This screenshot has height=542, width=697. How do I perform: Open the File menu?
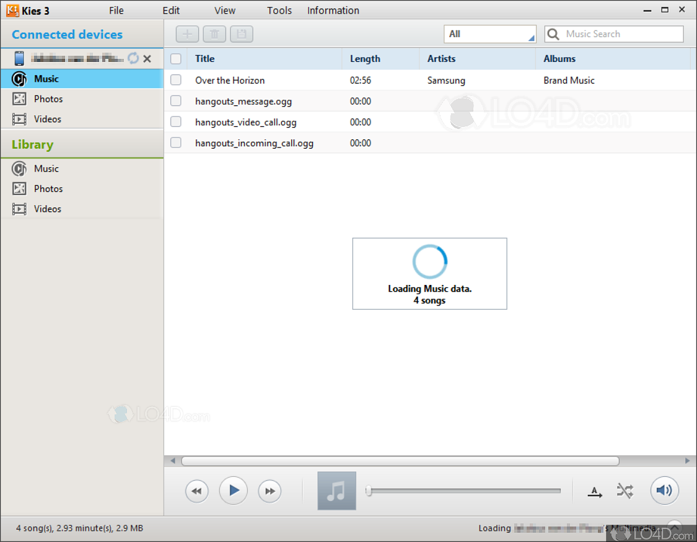click(116, 11)
